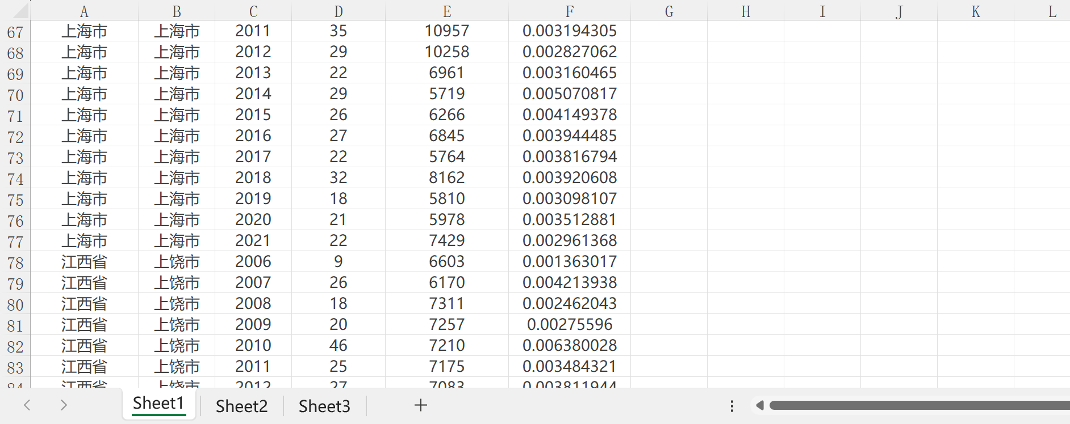Click year 2008 cell in row 80
Screen dimensions: 1070x424
pos(253,303)
